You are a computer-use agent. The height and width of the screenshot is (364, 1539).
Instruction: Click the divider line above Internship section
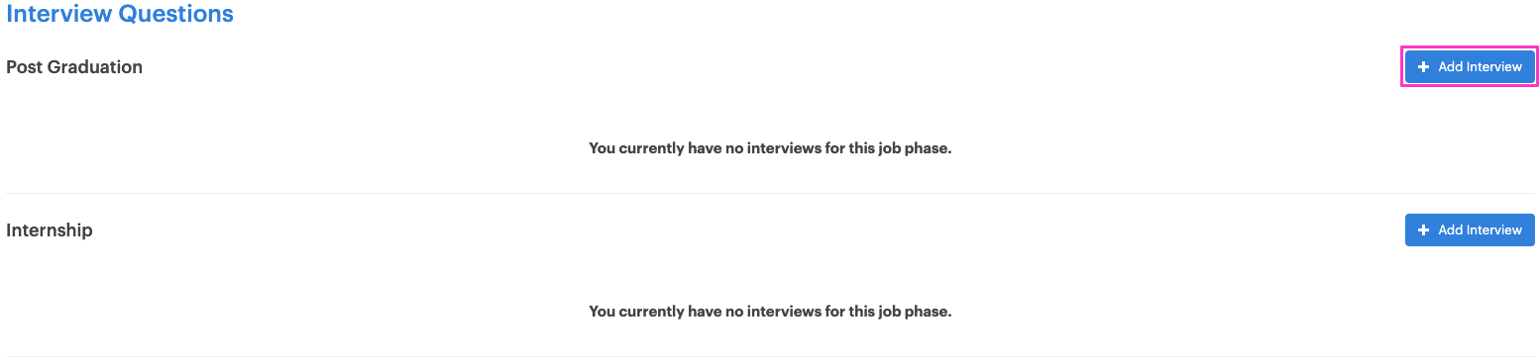point(770,193)
